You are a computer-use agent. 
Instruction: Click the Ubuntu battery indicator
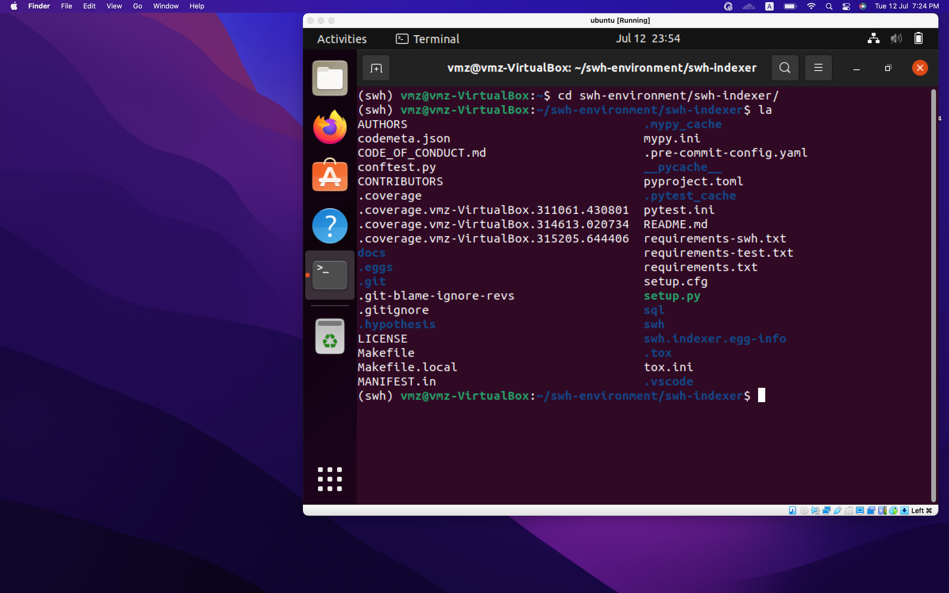[x=918, y=38]
